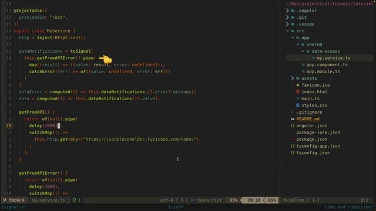The width and height of the screenshot is (376, 211).
Task: Click the git branch icon in statusline
Action: pyautogui.click(x=5, y=200)
